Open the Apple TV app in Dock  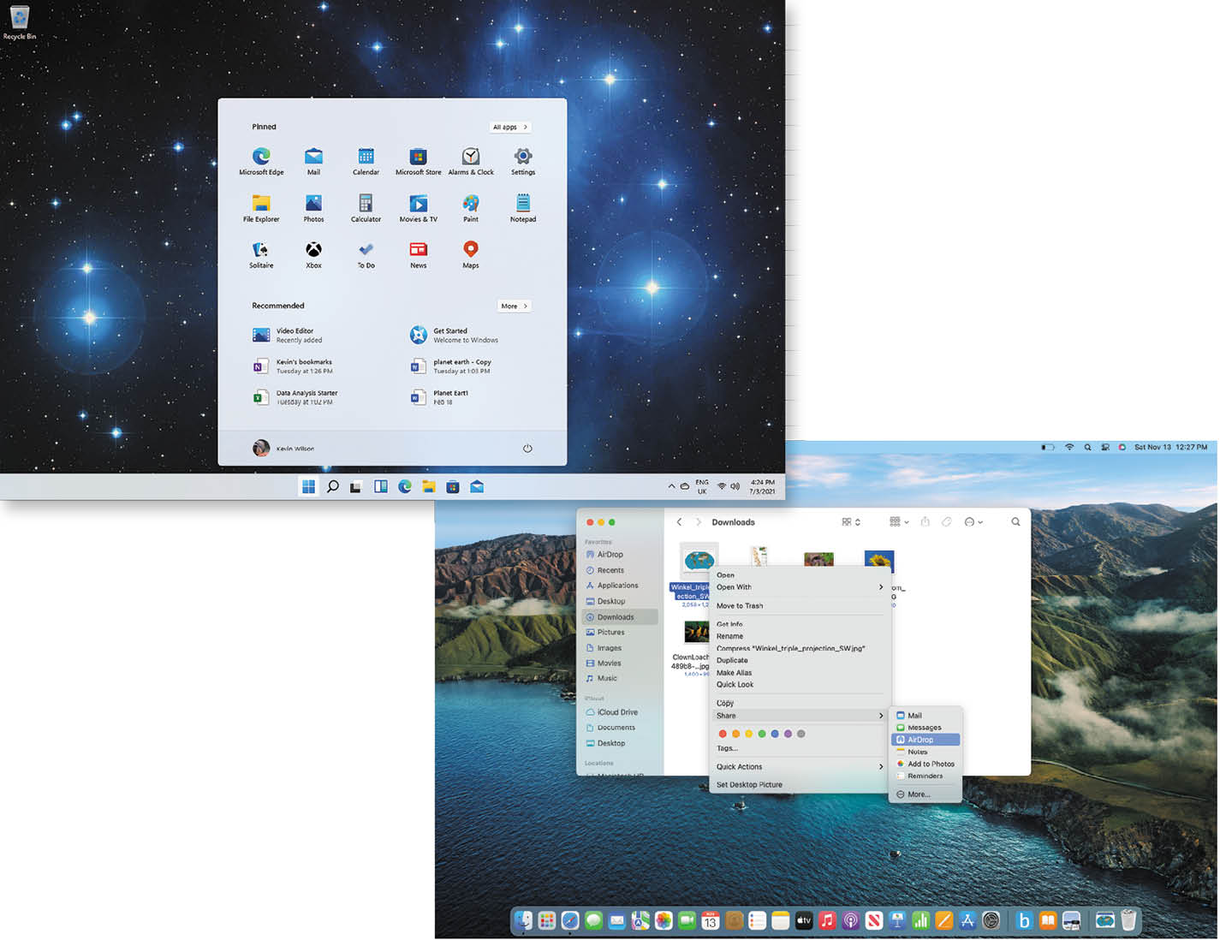point(804,920)
